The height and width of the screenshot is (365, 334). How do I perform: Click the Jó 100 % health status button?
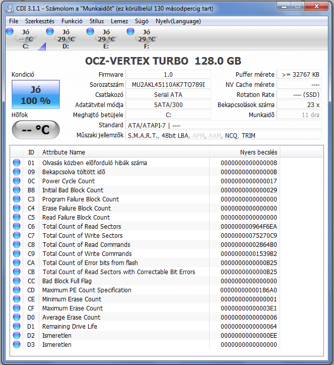click(x=36, y=94)
